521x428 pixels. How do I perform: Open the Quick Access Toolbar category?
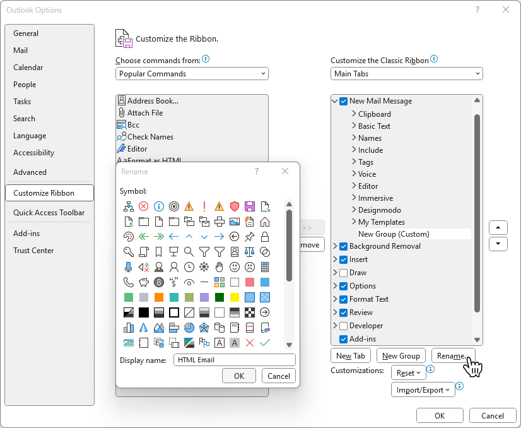(x=49, y=213)
